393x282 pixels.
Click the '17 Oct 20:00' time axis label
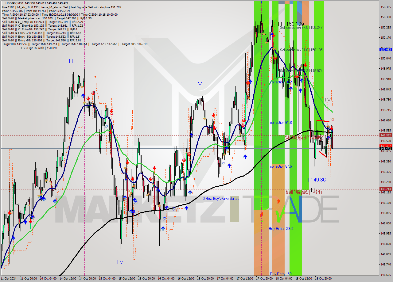(264, 279)
